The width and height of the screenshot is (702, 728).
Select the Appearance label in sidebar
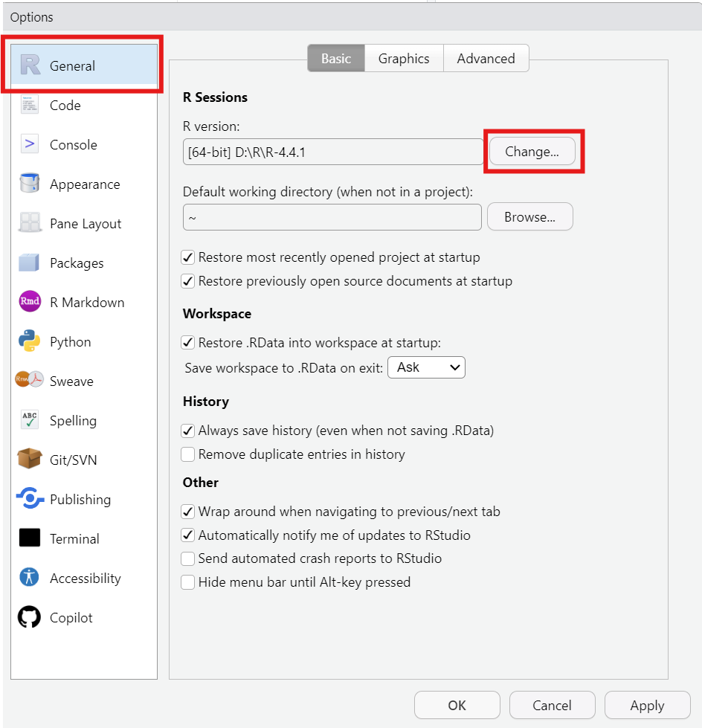[x=85, y=184]
